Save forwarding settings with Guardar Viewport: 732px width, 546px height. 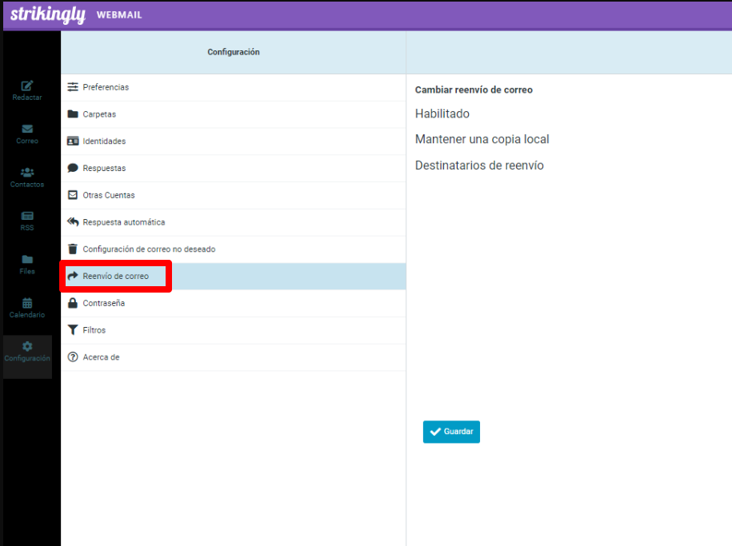pyautogui.click(x=451, y=432)
